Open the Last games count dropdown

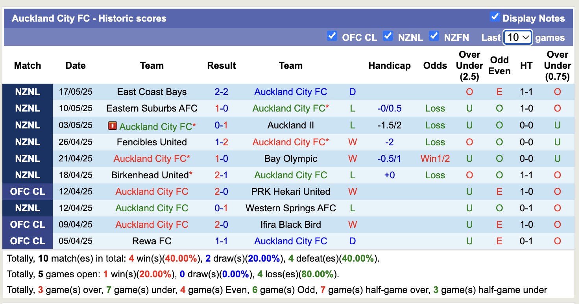[517, 38]
